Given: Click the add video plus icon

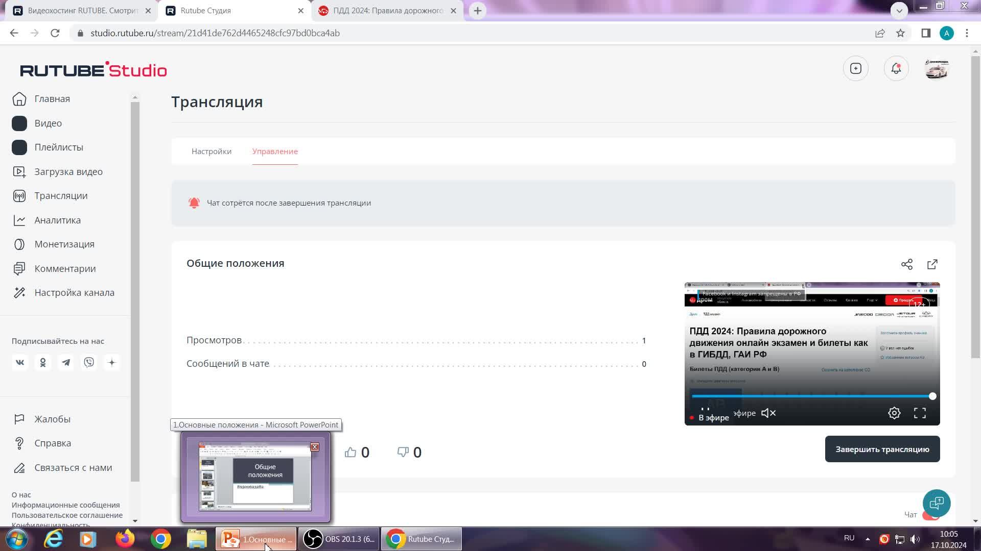Looking at the screenshot, I should tap(856, 68).
